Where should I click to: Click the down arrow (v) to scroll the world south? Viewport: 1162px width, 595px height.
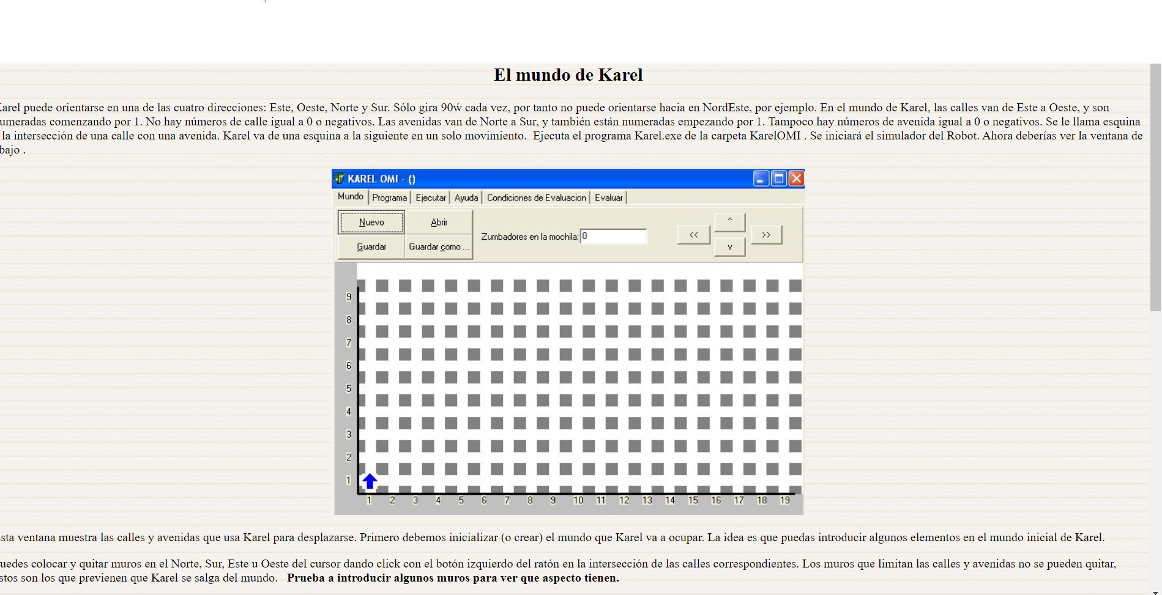[x=729, y=247]
